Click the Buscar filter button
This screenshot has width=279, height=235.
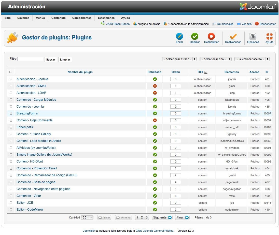(x=51, y=60)
